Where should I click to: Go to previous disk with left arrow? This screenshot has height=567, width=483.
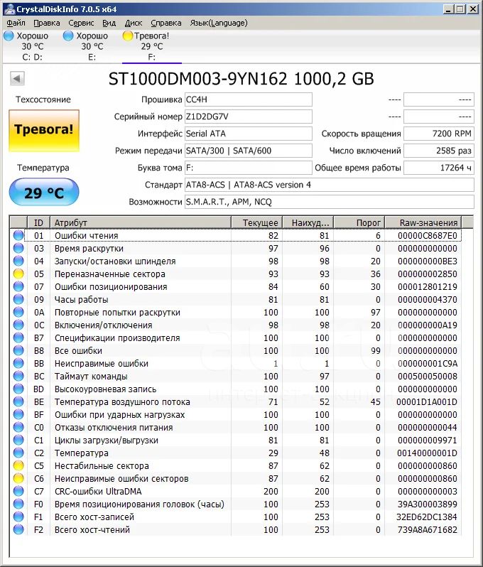click(x=17, y=78)
